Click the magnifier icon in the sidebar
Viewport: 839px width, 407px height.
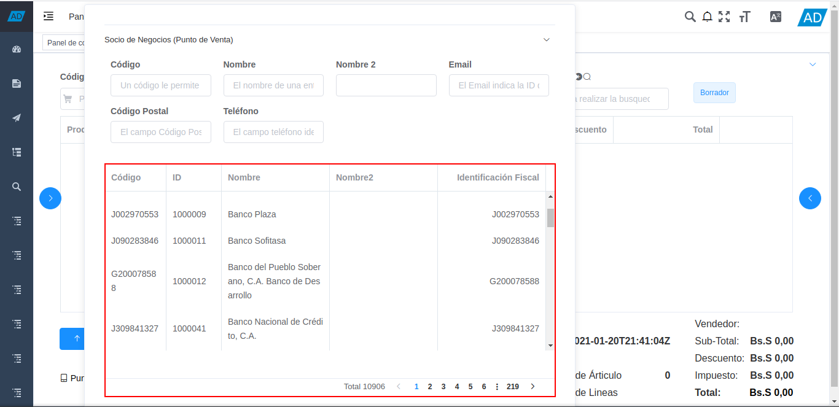17,187
